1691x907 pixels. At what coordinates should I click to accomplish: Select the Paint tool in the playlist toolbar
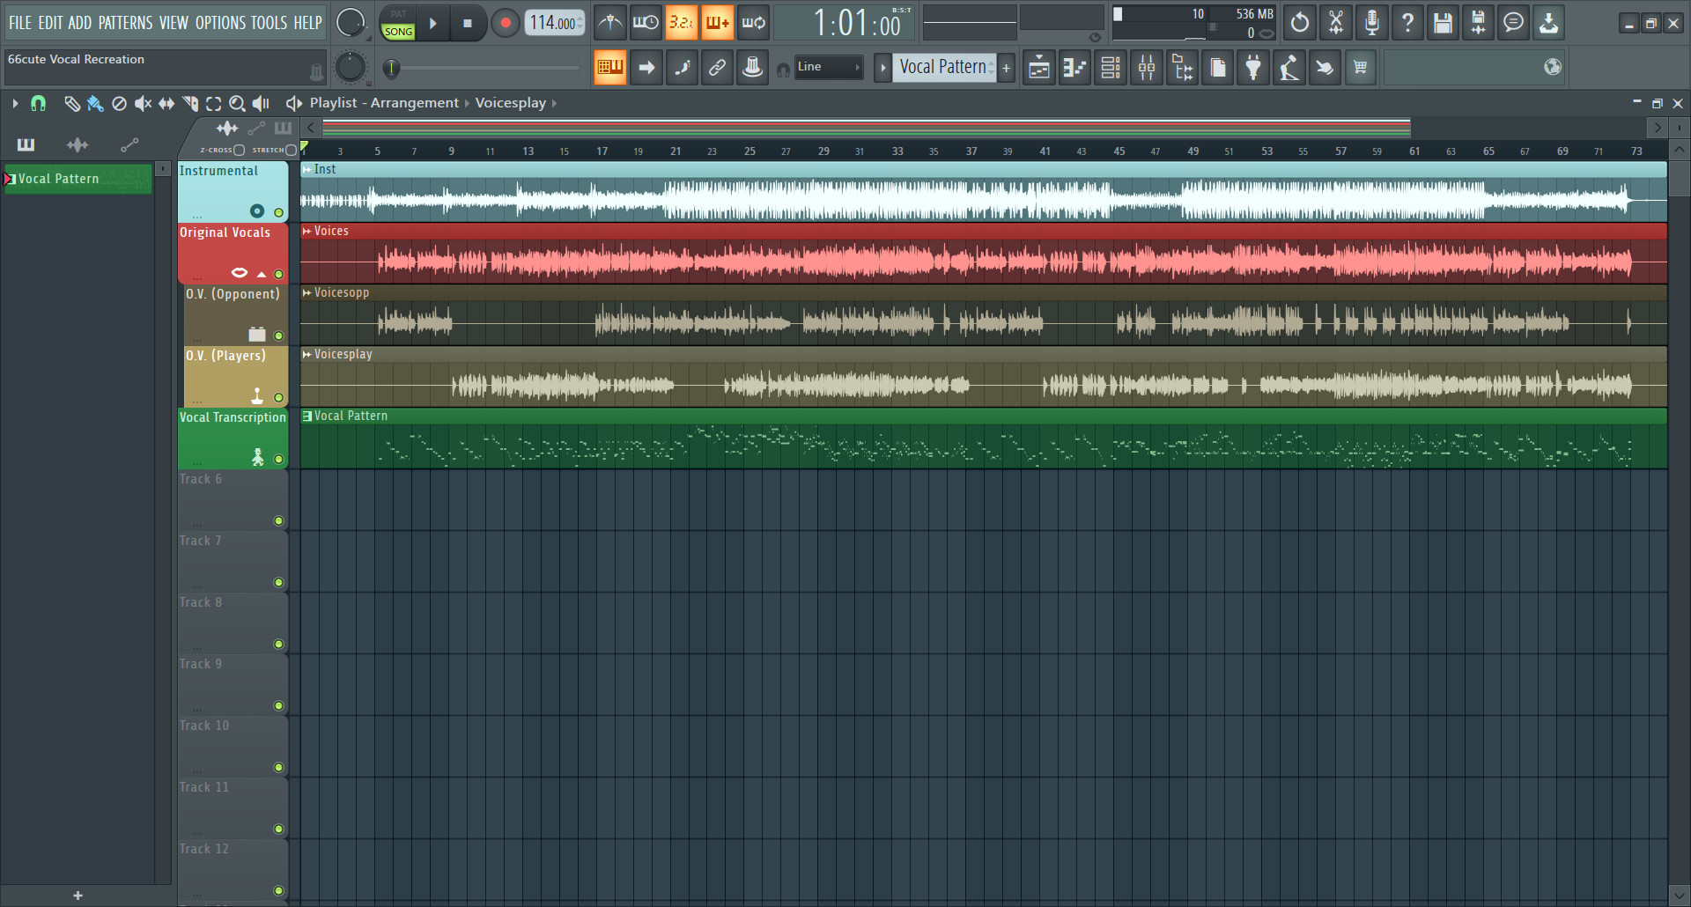coord(95,103)
